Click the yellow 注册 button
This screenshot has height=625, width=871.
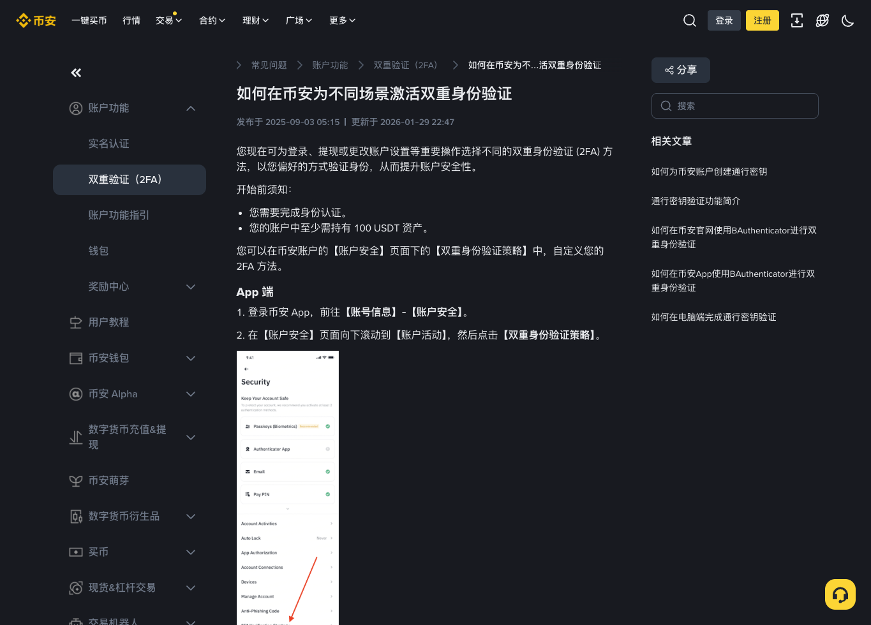point(763,20)
